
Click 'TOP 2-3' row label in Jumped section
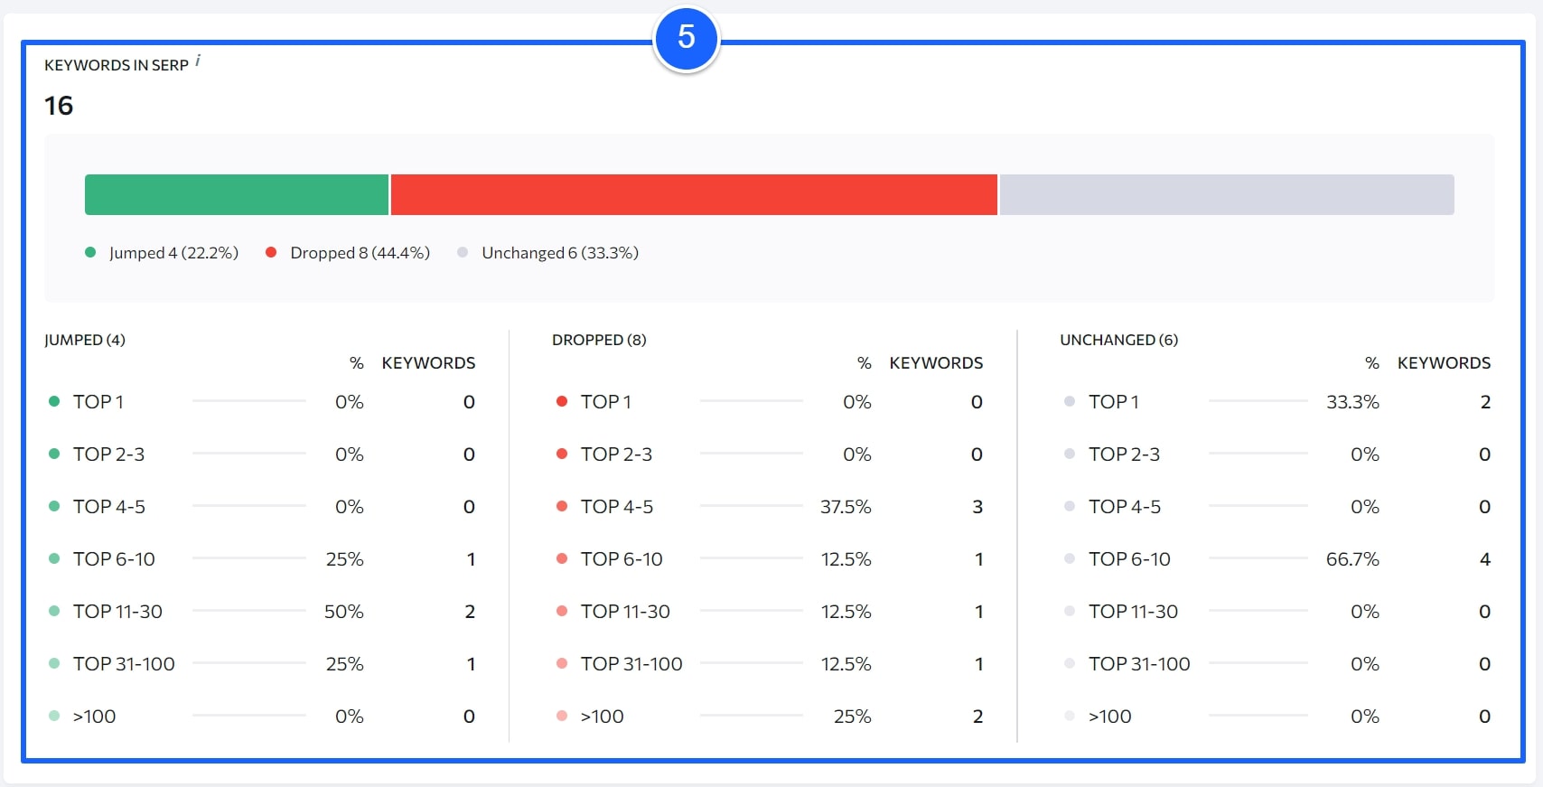(x=108, y=454)
